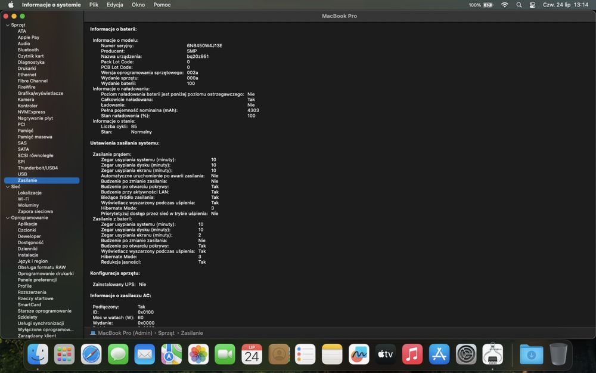Select Thunderbolt/USB4 in sidebar
Screen dimensions: 596x373
[x=38, y=168]
